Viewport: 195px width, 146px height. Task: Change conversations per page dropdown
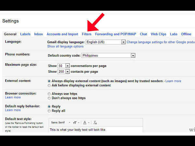[x=64, y=66]
